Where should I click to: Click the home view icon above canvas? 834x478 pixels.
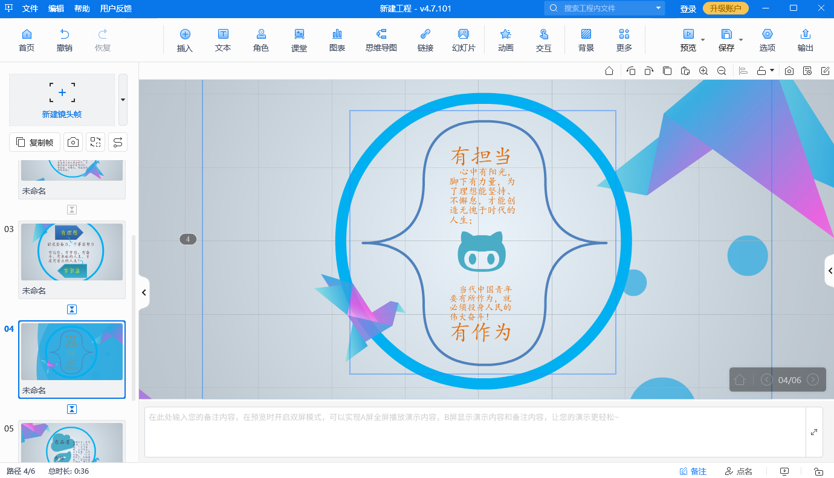click(610, 71)
